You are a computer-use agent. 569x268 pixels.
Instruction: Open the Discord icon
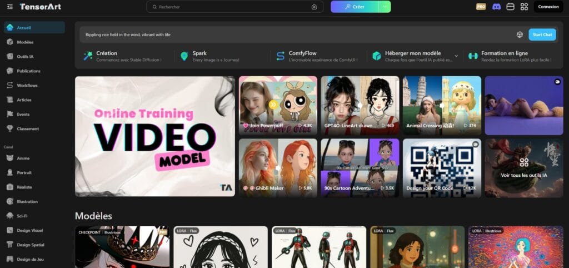pos(496,7)
